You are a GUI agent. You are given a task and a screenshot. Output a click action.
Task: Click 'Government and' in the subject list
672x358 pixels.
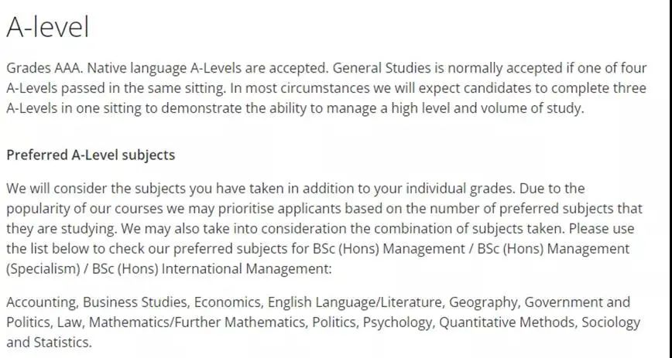[578, 302]
